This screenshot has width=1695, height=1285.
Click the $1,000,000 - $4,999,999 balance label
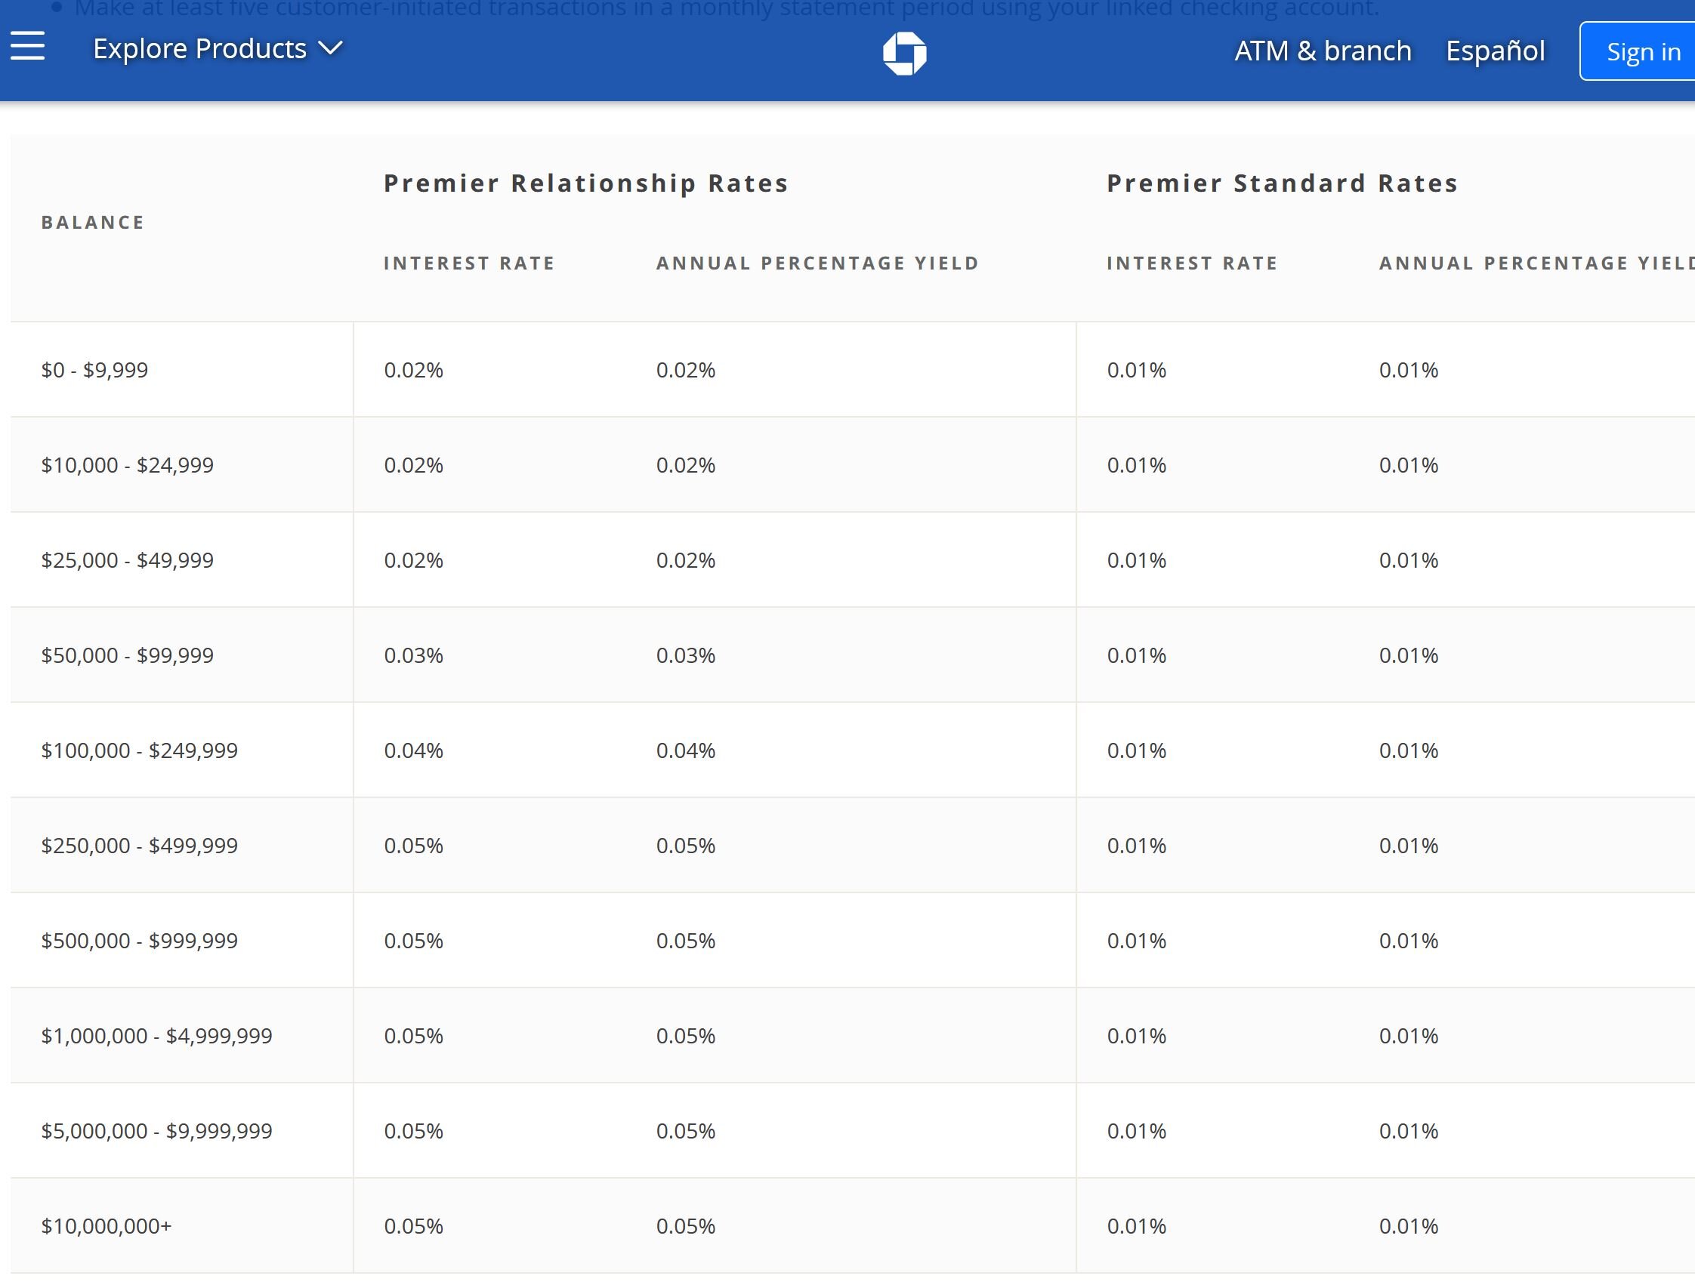click(156, 1035)
